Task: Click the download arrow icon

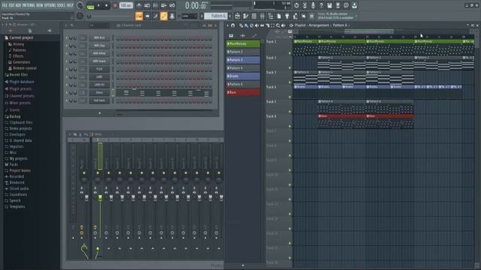Action: pyautogui.click(x=354, y=5)
